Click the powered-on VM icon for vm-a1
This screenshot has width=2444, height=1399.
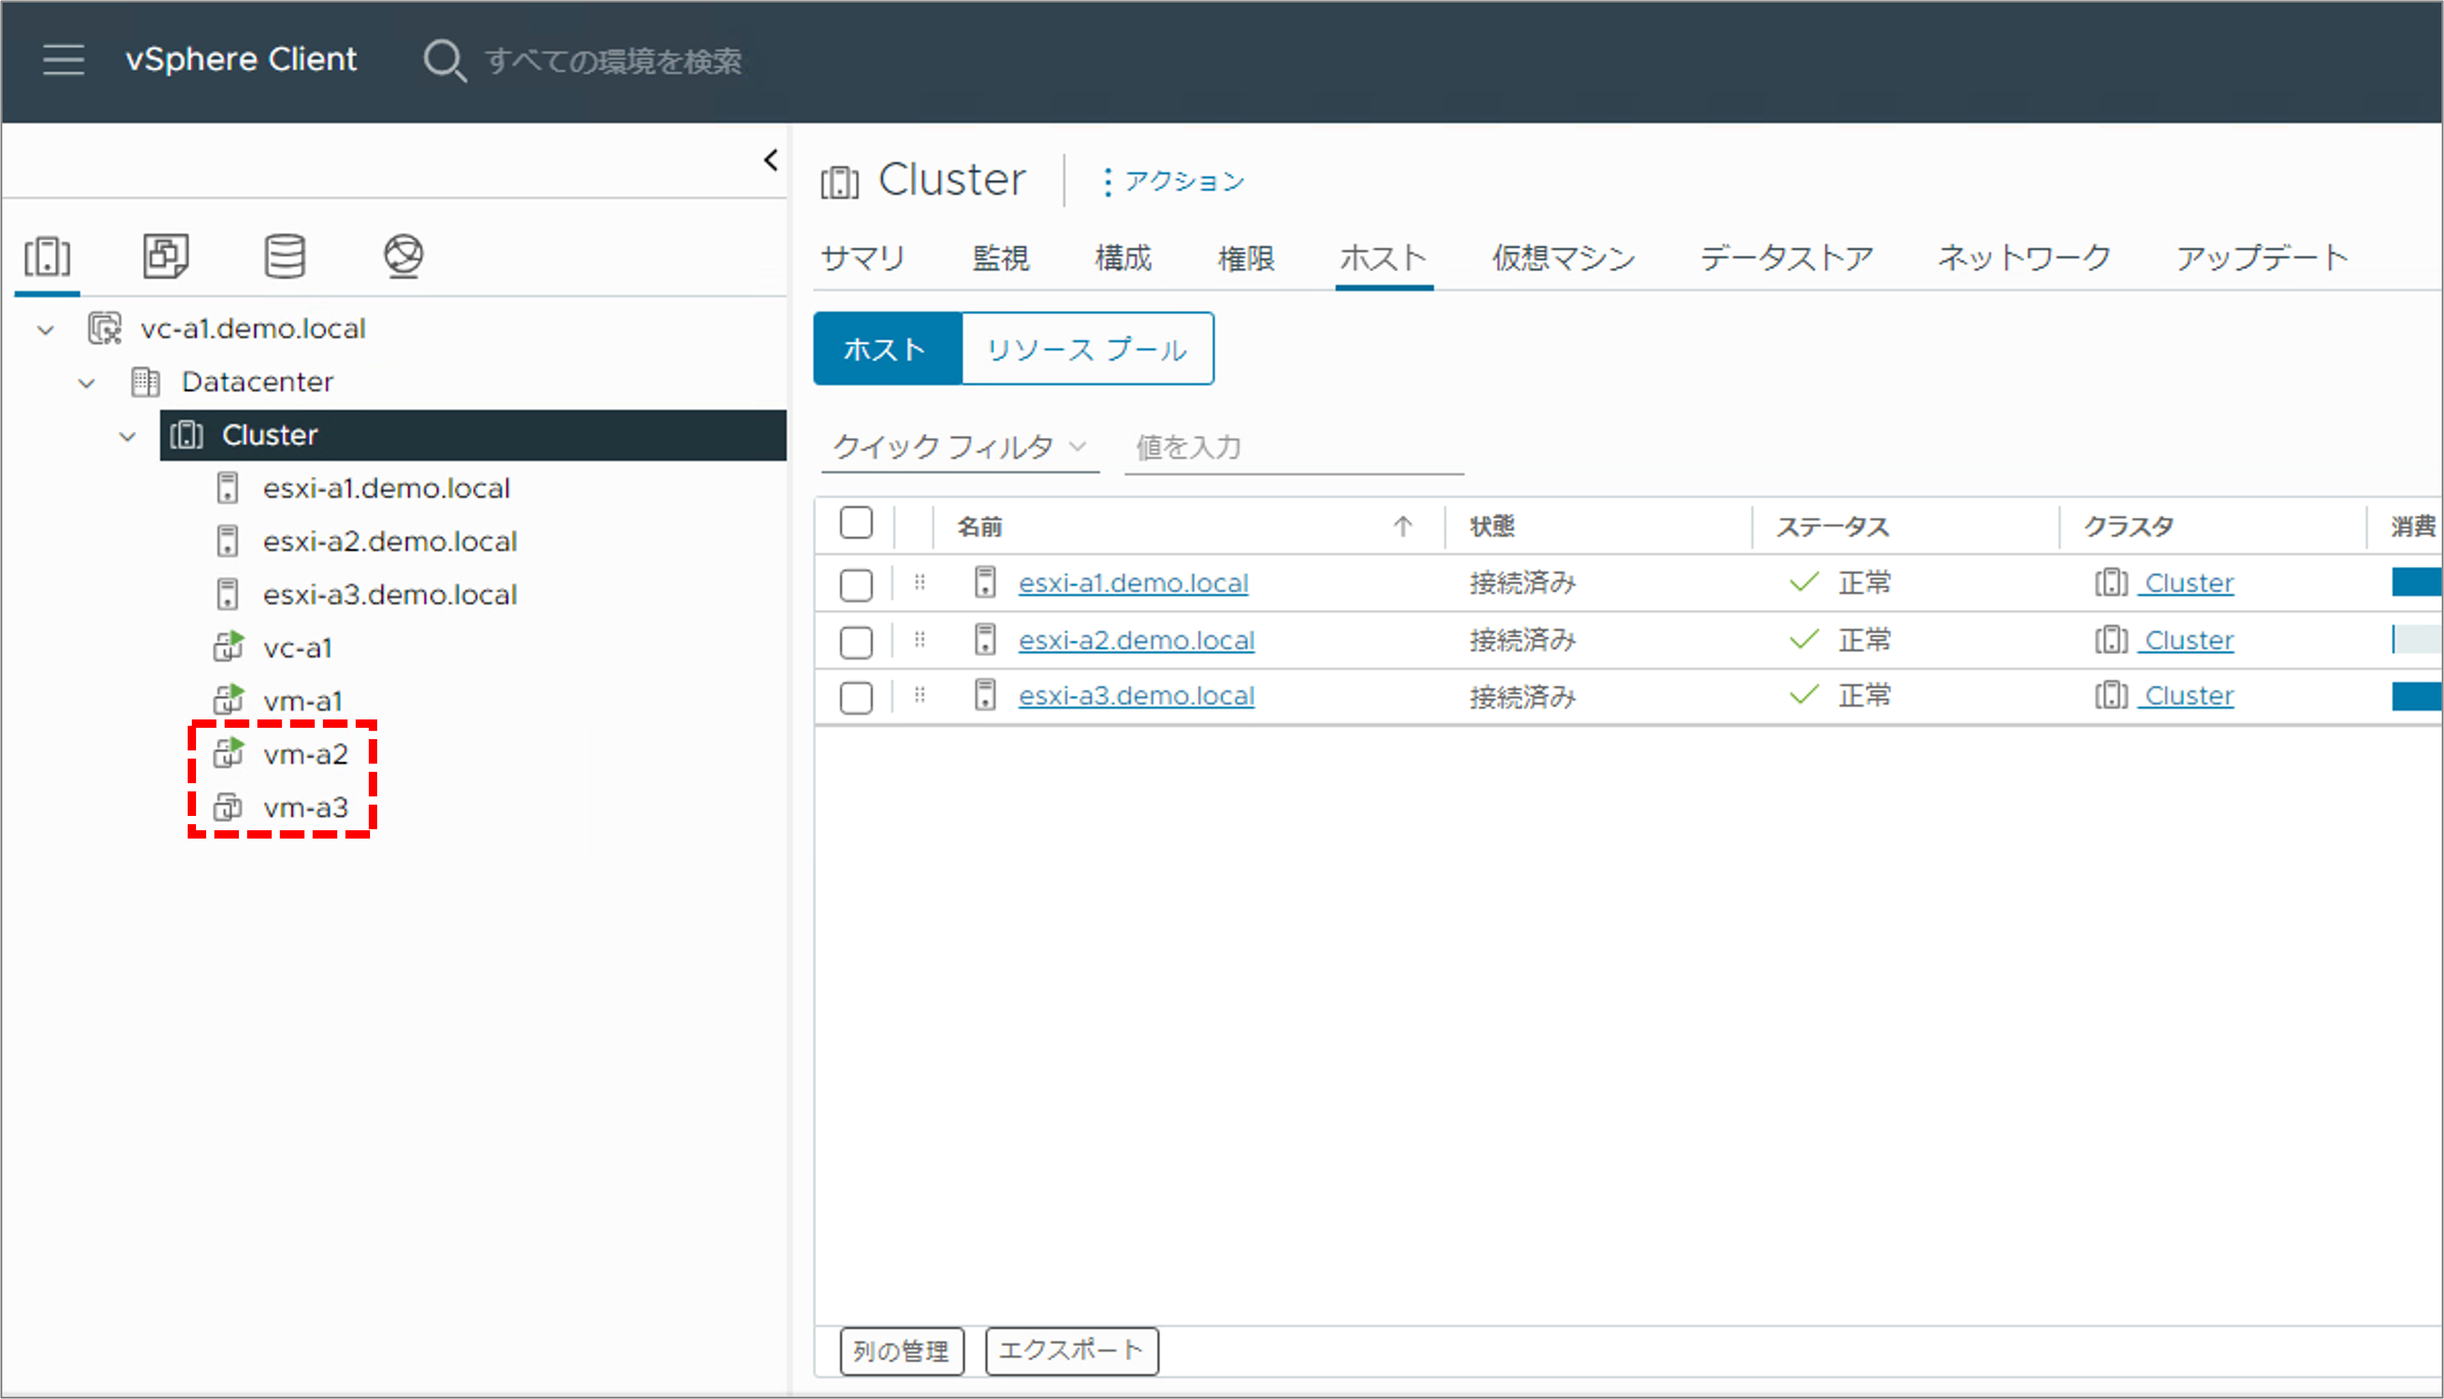[228, 700]
